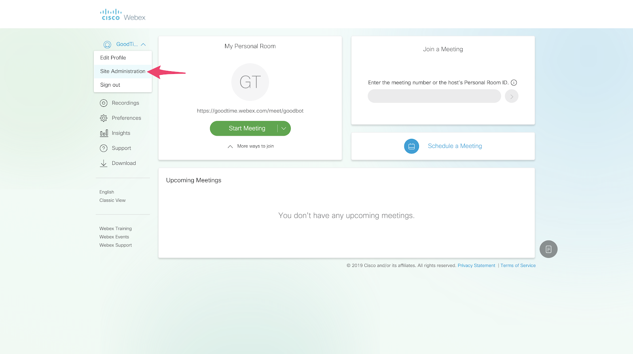Click the Upcoming Meetings heading
Image resolution: width=633 pixels, height=354 pixels.
pyautogui.click(x=194, y=180)
